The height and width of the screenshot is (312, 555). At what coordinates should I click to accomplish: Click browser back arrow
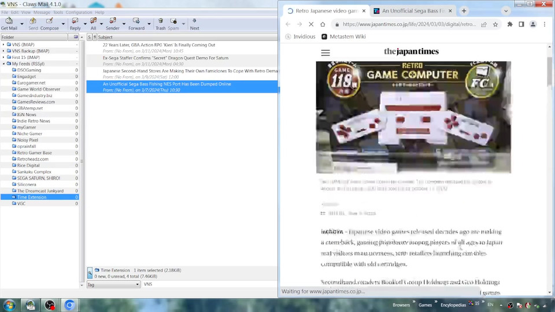coord(288,24)
